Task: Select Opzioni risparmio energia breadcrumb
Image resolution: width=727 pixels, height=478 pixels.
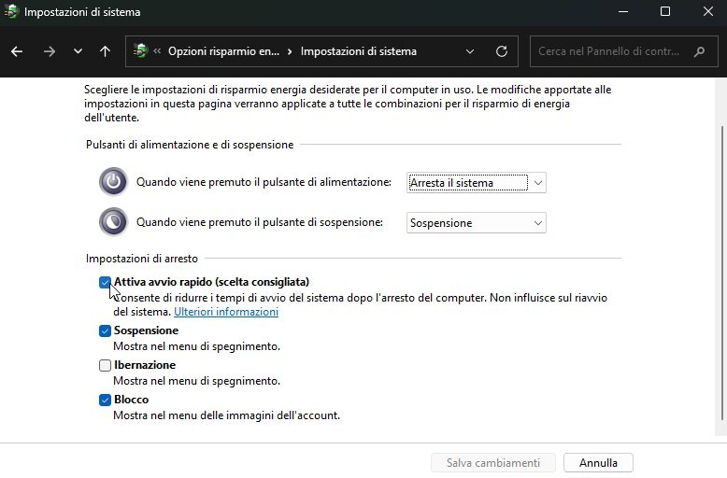Action: coord(223,51)
